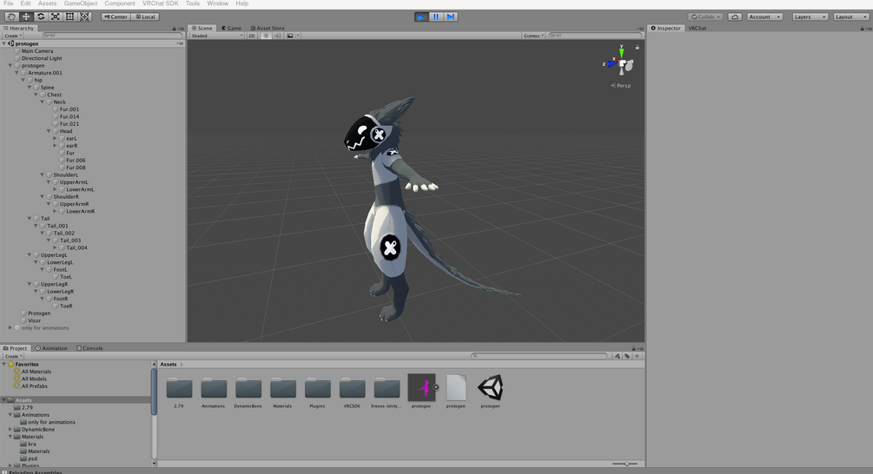Select the protogen Unity scene asset
The image size is (873, 474).
click(x=491, y=388)
